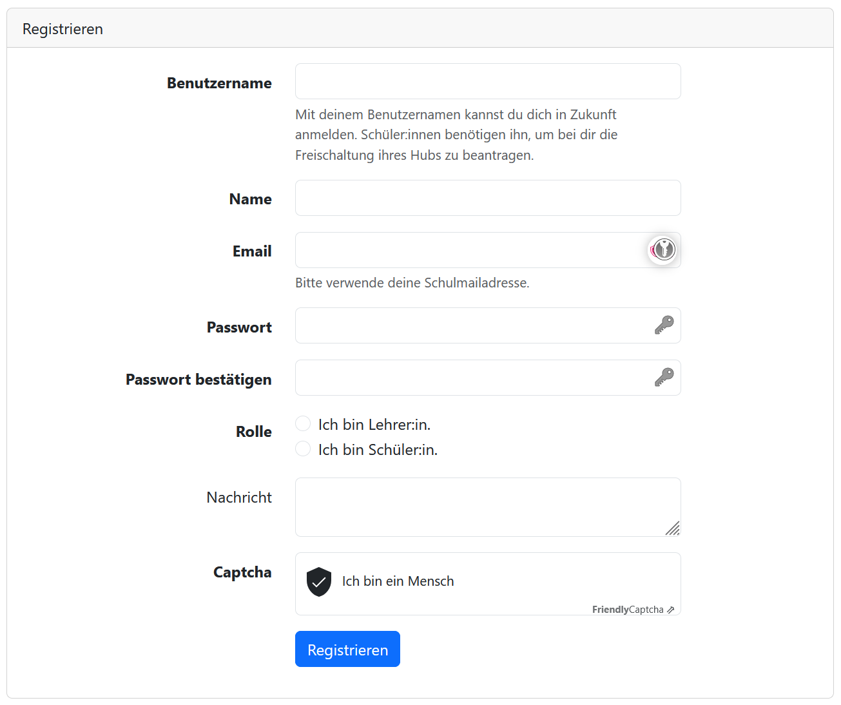Focus the Benutzername input field
841x705 pixels.
(x=487, y=81)
